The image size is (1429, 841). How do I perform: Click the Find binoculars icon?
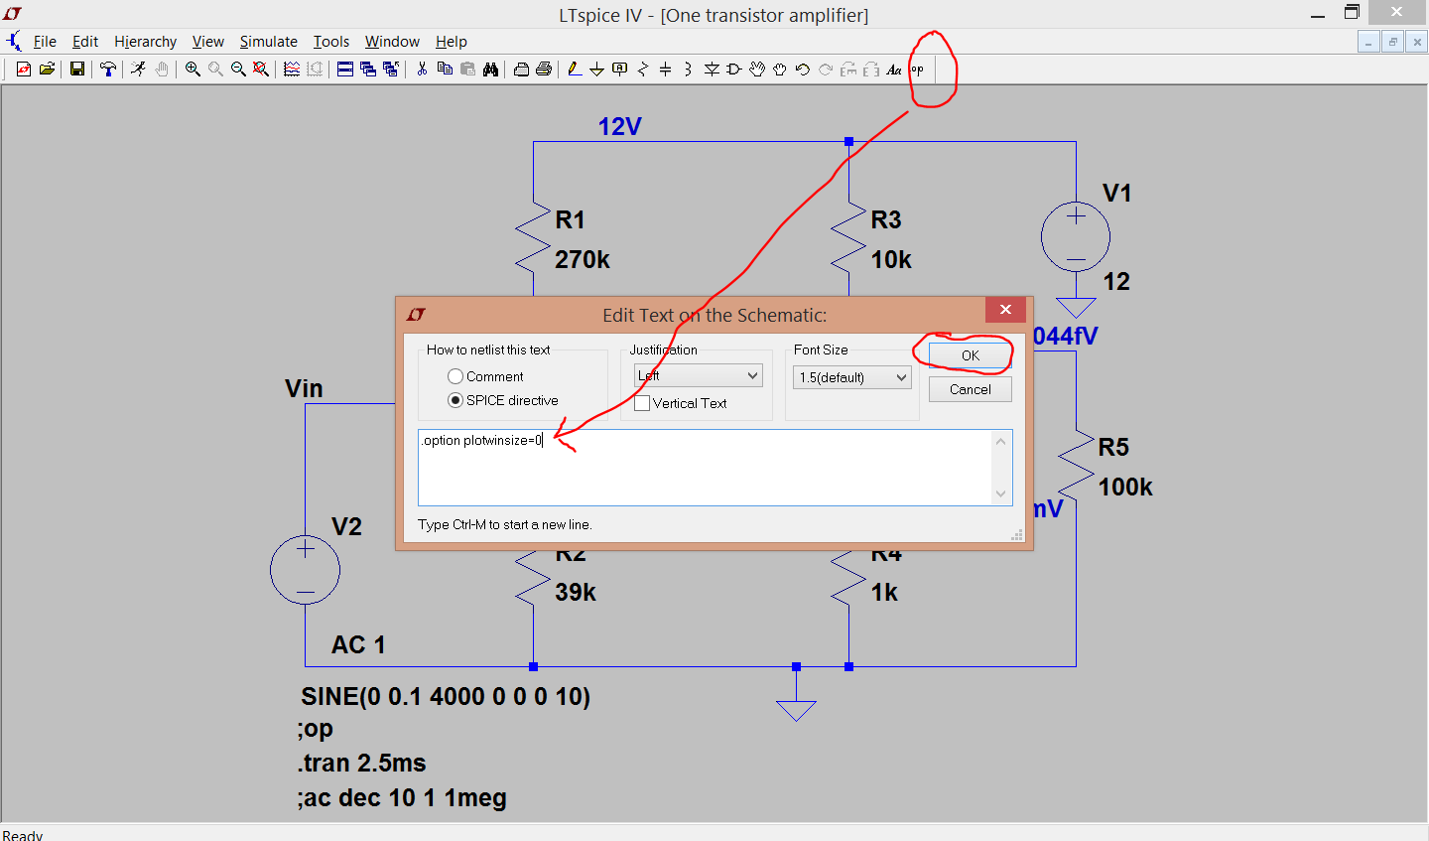click(x=490, y=70)
